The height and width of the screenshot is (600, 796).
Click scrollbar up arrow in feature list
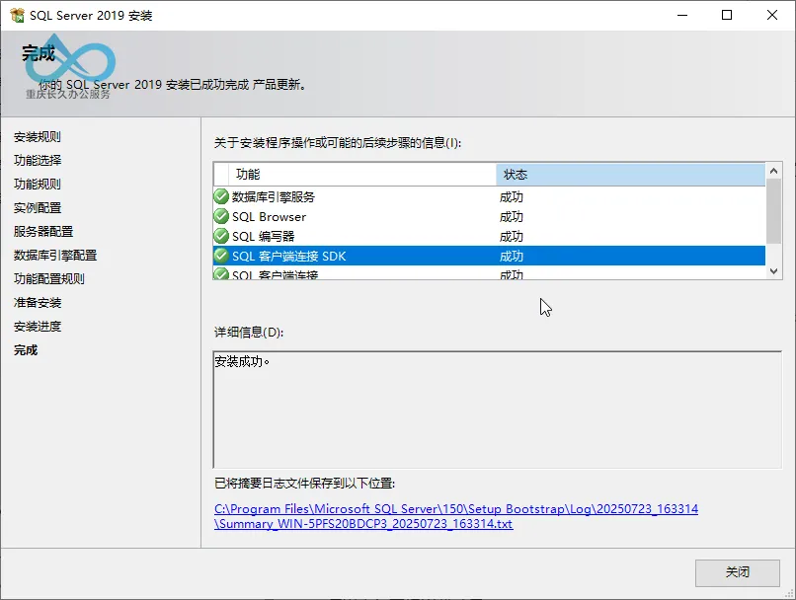[x=773, y=171]
